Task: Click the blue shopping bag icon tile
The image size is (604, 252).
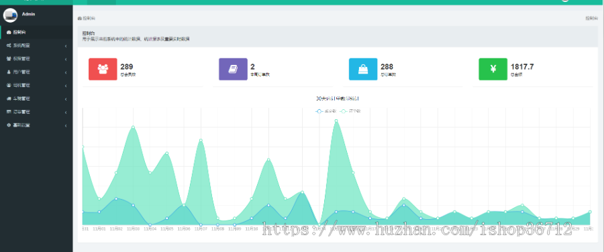Action: (x=363, y=69)
